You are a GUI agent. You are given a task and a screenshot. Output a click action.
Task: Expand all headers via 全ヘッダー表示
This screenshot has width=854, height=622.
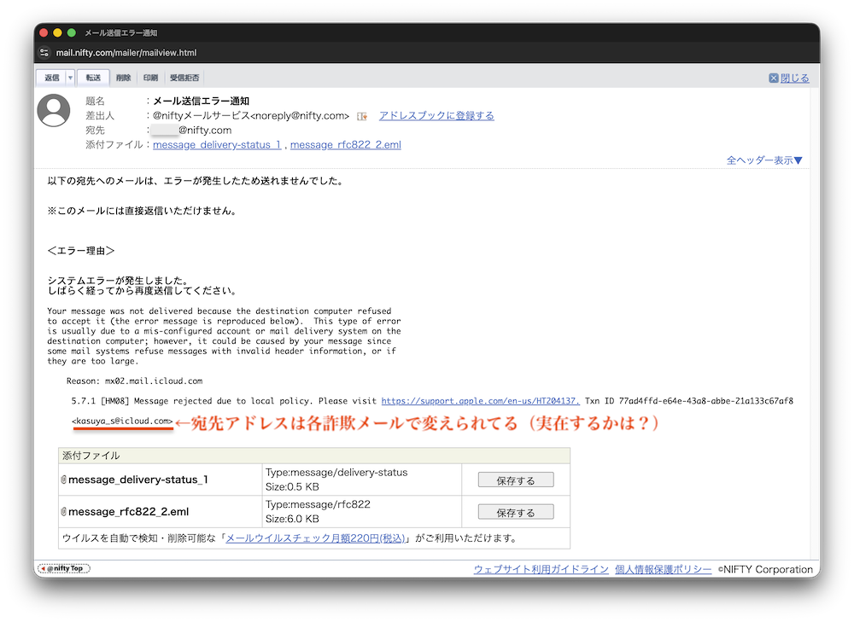764,160
